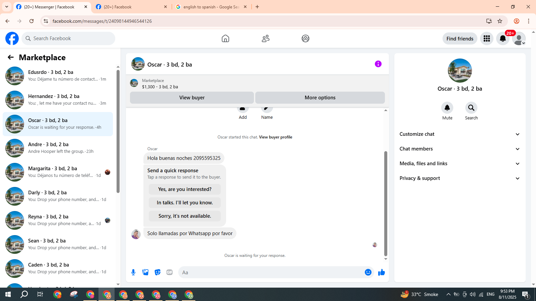Reload the page
536x301 pixels.
pos(31,21)
